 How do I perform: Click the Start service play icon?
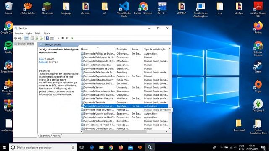click(x=58, y=38)
